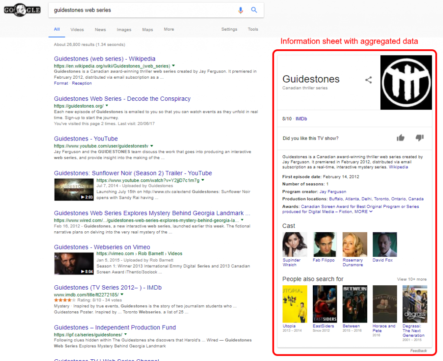Open Rosemary Dunsmore cast photo
The height and width of the screenshot is (361, 443).
355,244
